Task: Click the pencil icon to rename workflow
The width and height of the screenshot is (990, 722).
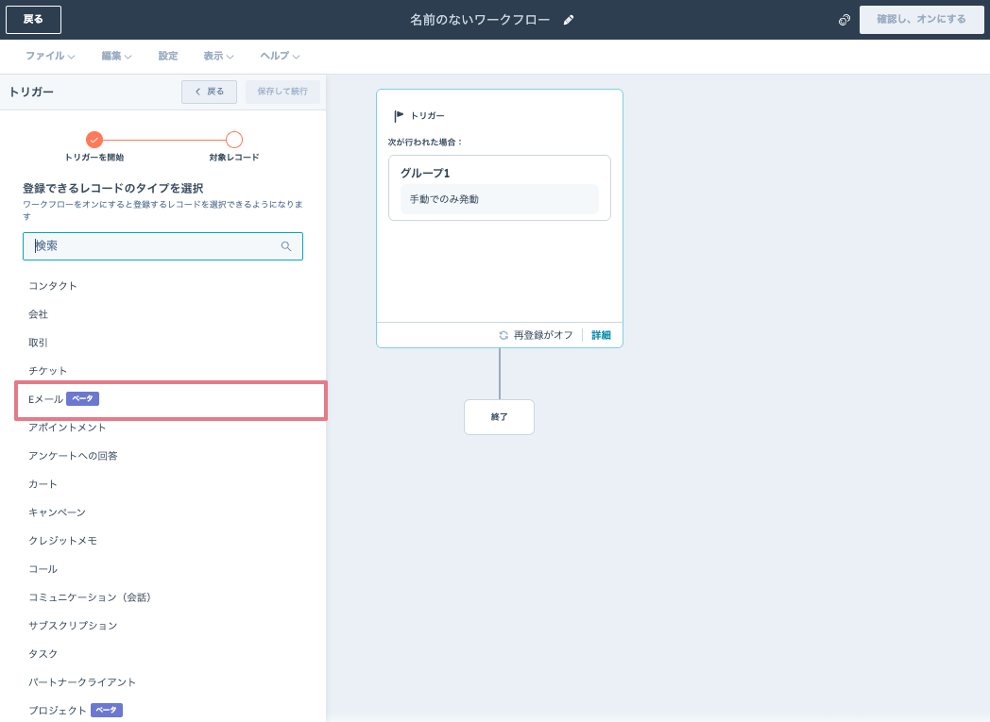Action: 569,20
